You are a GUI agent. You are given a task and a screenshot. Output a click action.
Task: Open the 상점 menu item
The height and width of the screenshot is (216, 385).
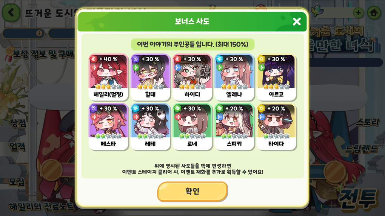point(18,123)
